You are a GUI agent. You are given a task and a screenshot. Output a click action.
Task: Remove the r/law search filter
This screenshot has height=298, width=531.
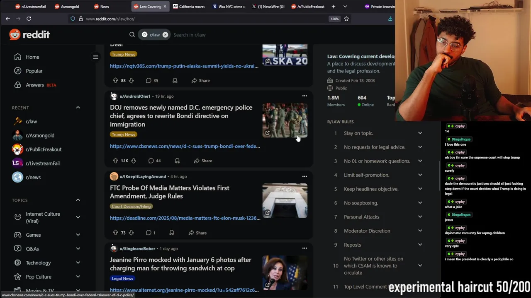[x=165, y=35]
